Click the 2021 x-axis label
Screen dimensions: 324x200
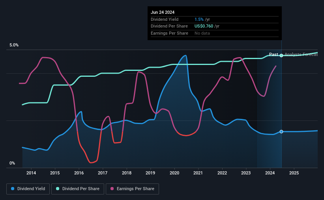pos(198,173)
